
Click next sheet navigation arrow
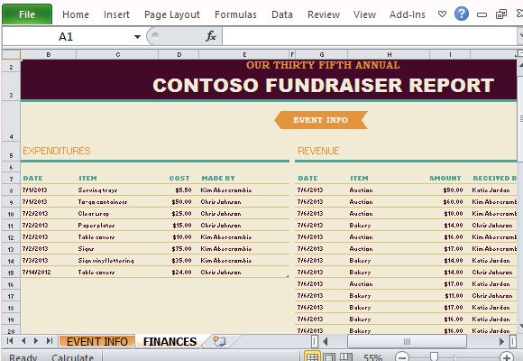pos(36,341)
